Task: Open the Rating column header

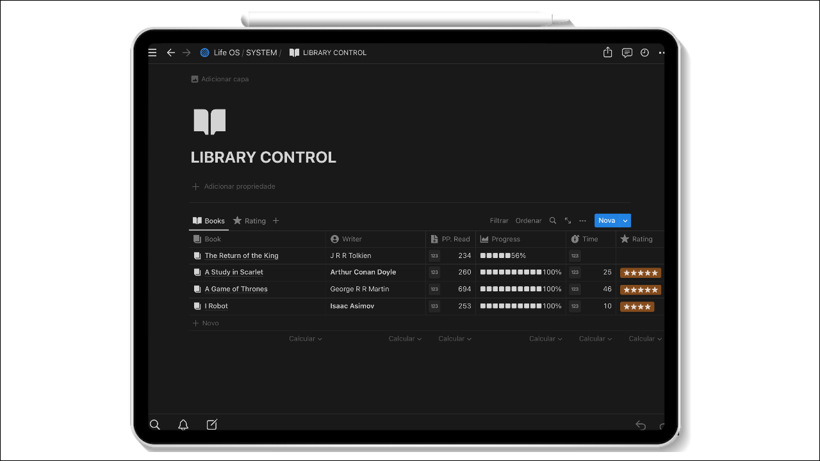Action: 640,239
